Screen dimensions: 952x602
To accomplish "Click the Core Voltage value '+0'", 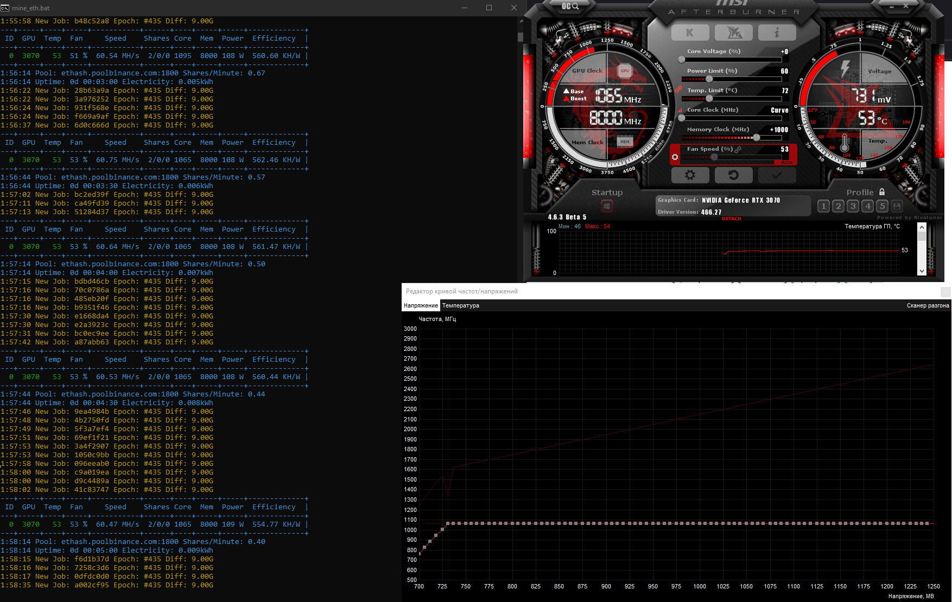I will click(x=784, y=52).
